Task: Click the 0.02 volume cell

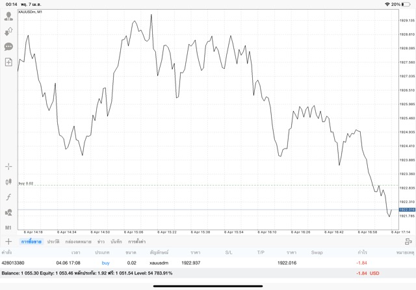Action: [131, 263]
